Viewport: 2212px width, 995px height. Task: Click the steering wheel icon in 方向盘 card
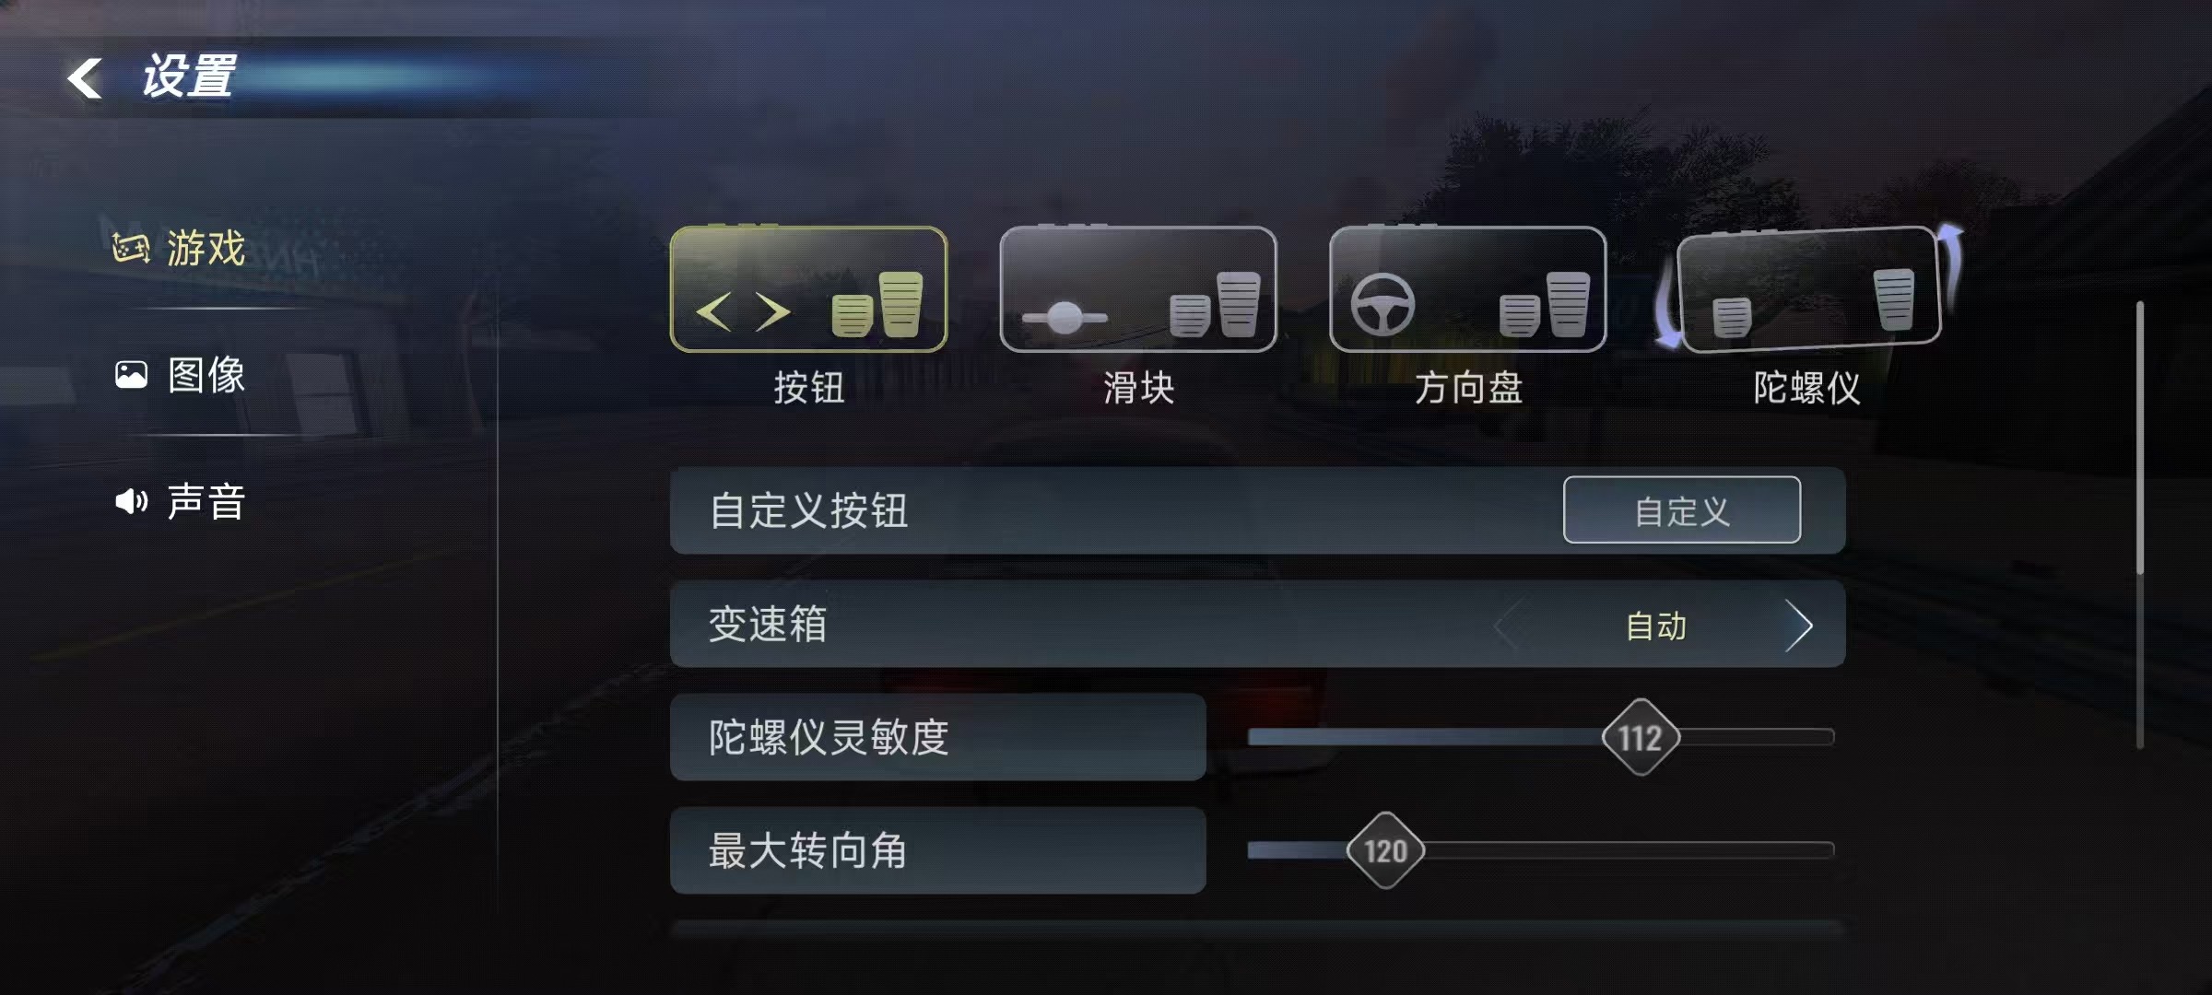coord(1382,304)
